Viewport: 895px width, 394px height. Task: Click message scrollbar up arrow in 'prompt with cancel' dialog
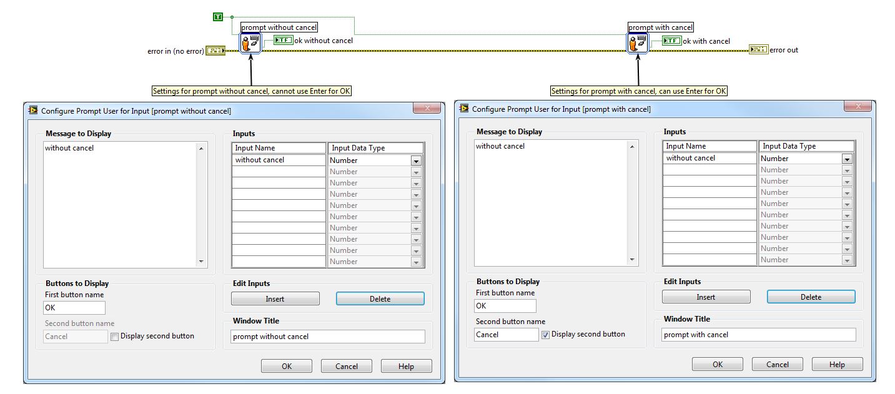click(x=632, y=147)
